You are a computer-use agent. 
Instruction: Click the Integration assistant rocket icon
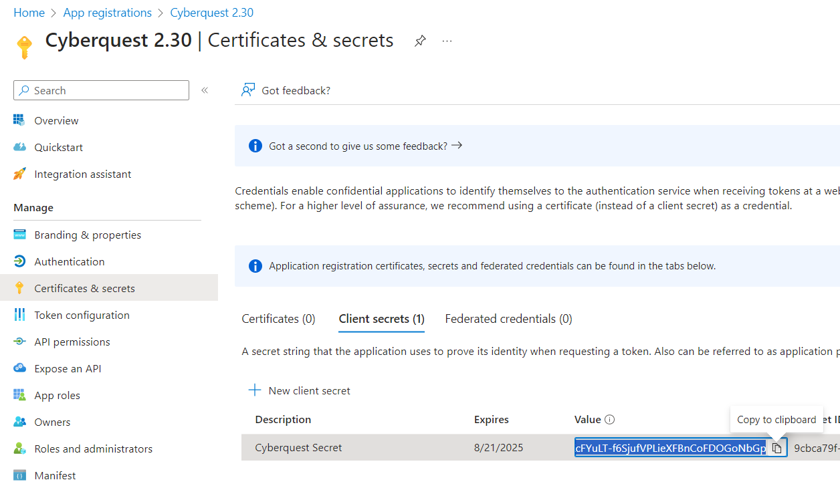point(19,174)
